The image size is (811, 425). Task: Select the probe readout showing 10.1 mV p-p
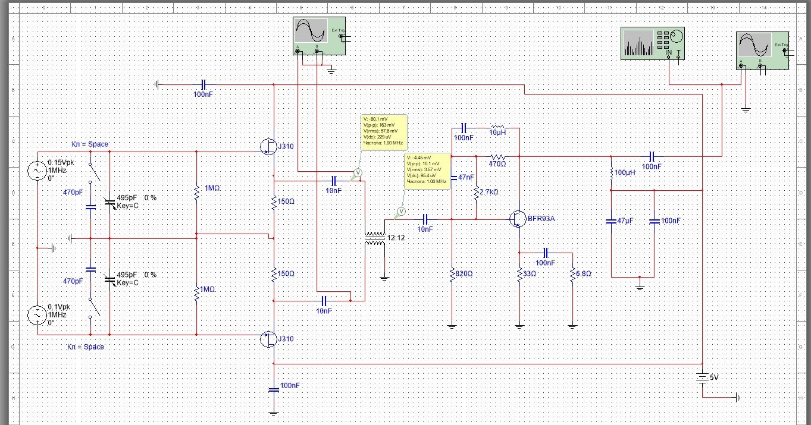[426, 171]
